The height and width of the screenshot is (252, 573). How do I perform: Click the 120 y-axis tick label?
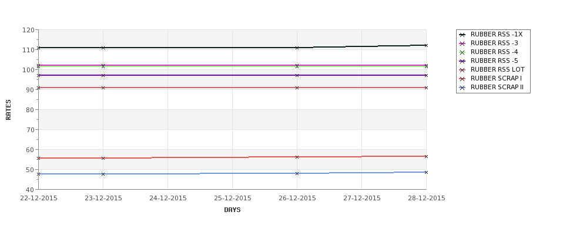click(x=28, y=30)
